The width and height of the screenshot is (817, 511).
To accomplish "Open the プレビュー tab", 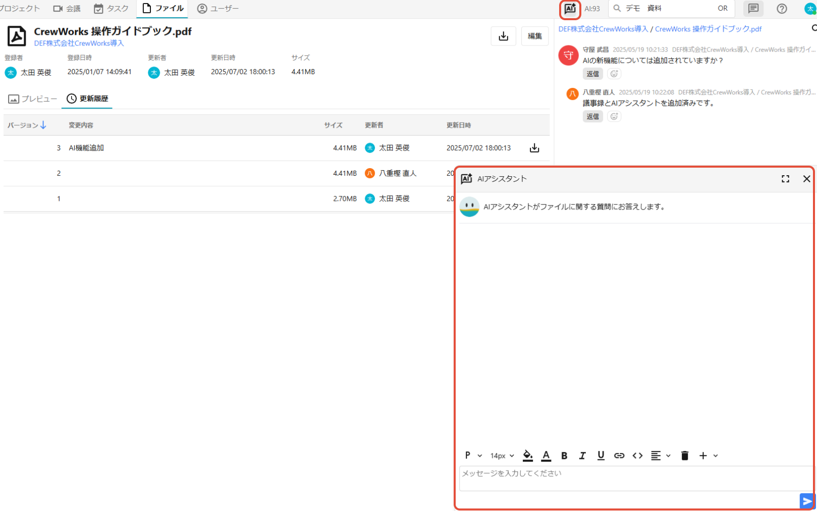I will (x=32, y=99).
